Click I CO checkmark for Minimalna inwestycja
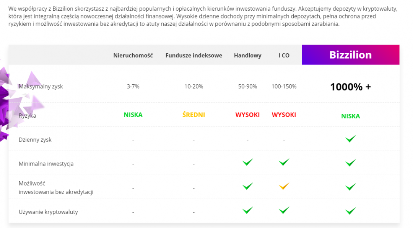The image size is (413, 228). [284, 162]
